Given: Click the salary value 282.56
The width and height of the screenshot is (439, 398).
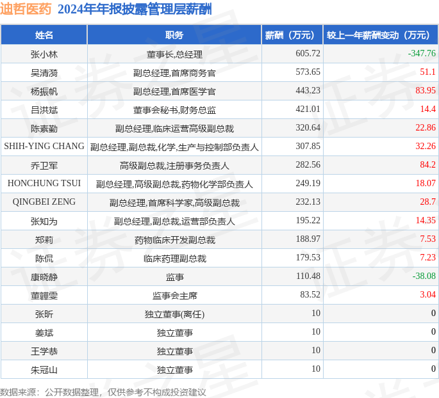Looking at the screenshot, I should pyautogui.click(x=308, y=164).
